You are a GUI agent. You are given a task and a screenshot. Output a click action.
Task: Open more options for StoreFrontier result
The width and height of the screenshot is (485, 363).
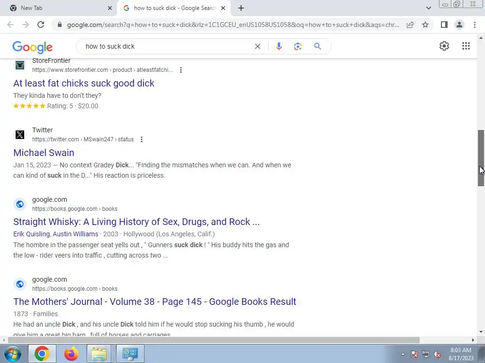(180, 70)
